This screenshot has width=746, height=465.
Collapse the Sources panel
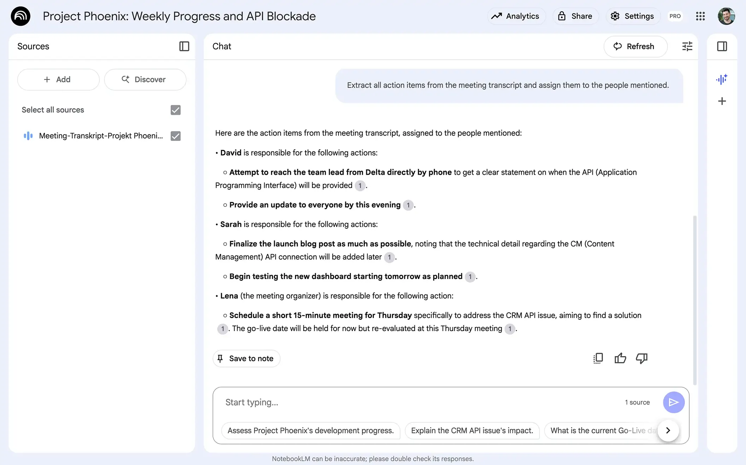point(184,46)
